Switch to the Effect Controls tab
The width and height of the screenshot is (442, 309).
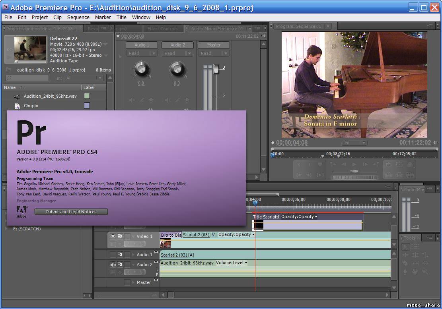pyautogui.click(x=163, y=29)
